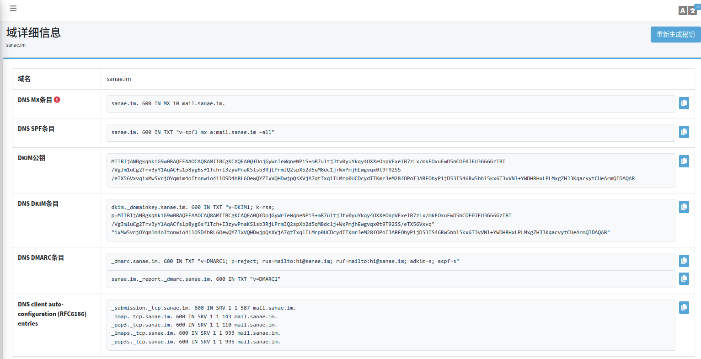Click the DNS DMARC条目 label
This screenshot has height=359, width=701.
41,257
